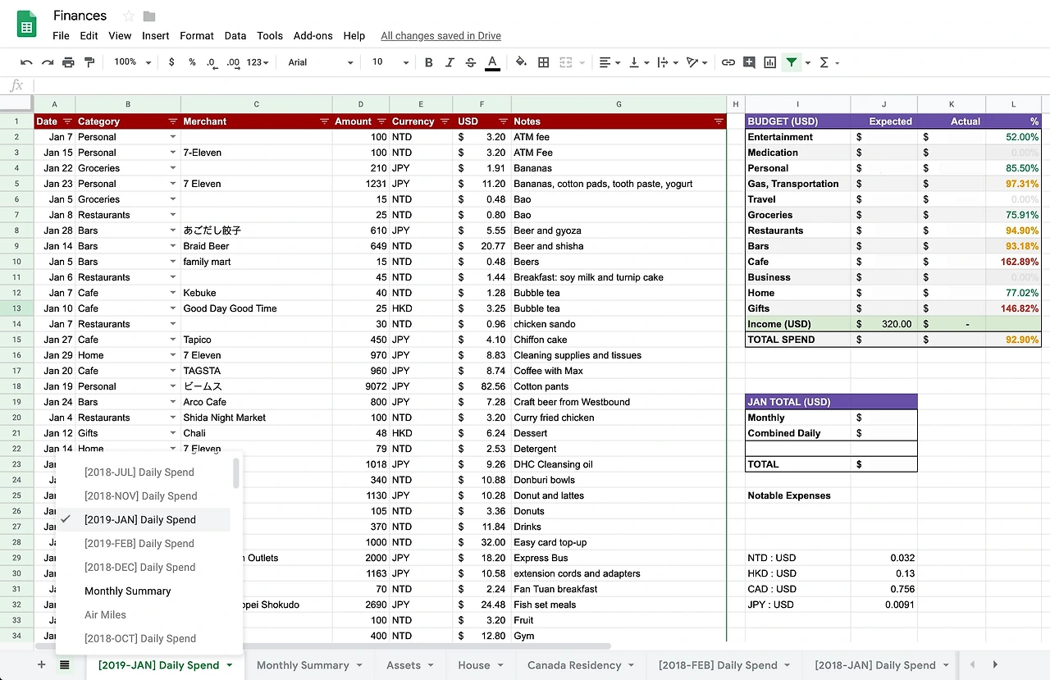The height and width of the screenshot is (680, 1050).
Task: Toggle strikethrough formatting
Action: (470, 62)
